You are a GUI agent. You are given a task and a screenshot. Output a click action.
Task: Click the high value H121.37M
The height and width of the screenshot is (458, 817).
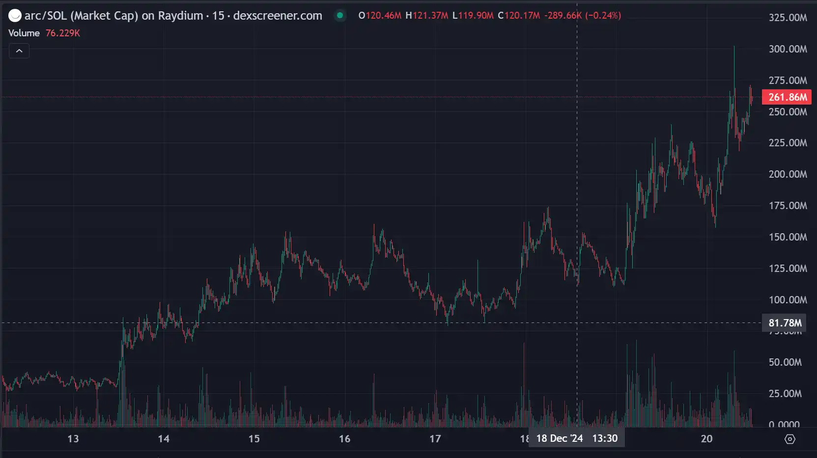click(426, 15)
